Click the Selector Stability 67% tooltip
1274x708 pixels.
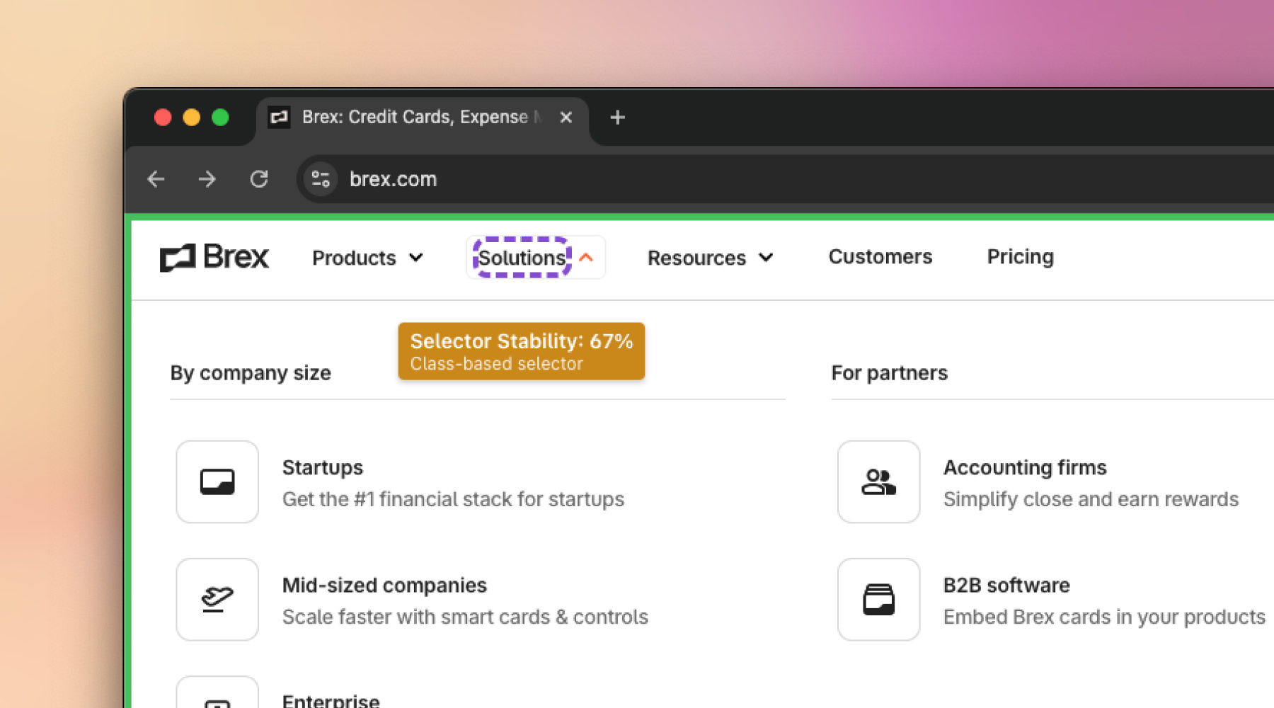pyautogui.click(x=522, y=351)
